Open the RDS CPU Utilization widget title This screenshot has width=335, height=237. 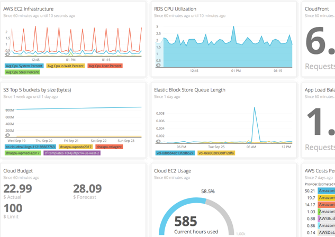click(x=175, y=9)
